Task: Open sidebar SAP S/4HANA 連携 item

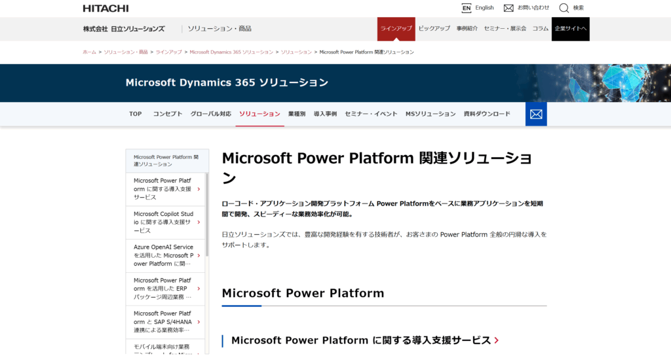Action: tap(165, 322)
